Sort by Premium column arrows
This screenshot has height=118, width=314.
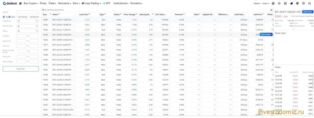pyautogui.click(x=184, y=14)
